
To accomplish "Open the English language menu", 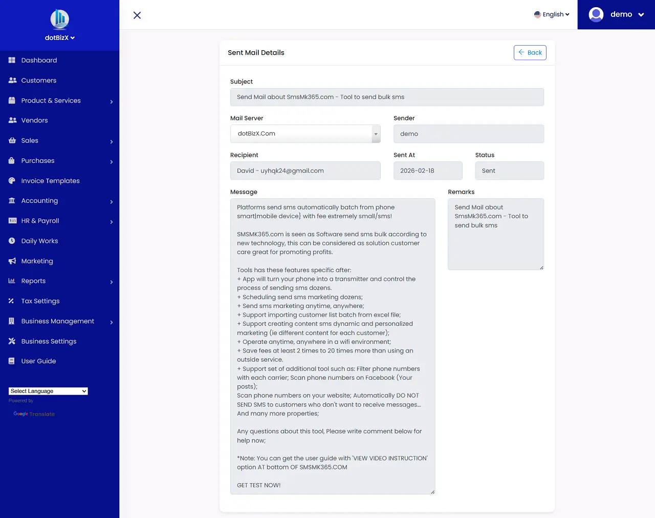I will pyautogui.click(x=552, y=14).
